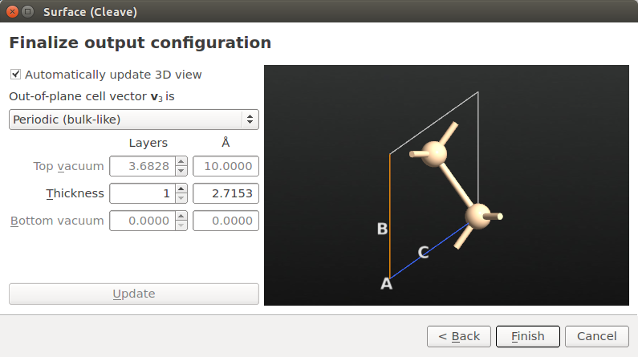Click the Update button
The image size is (638, 357).
[133, 294]
